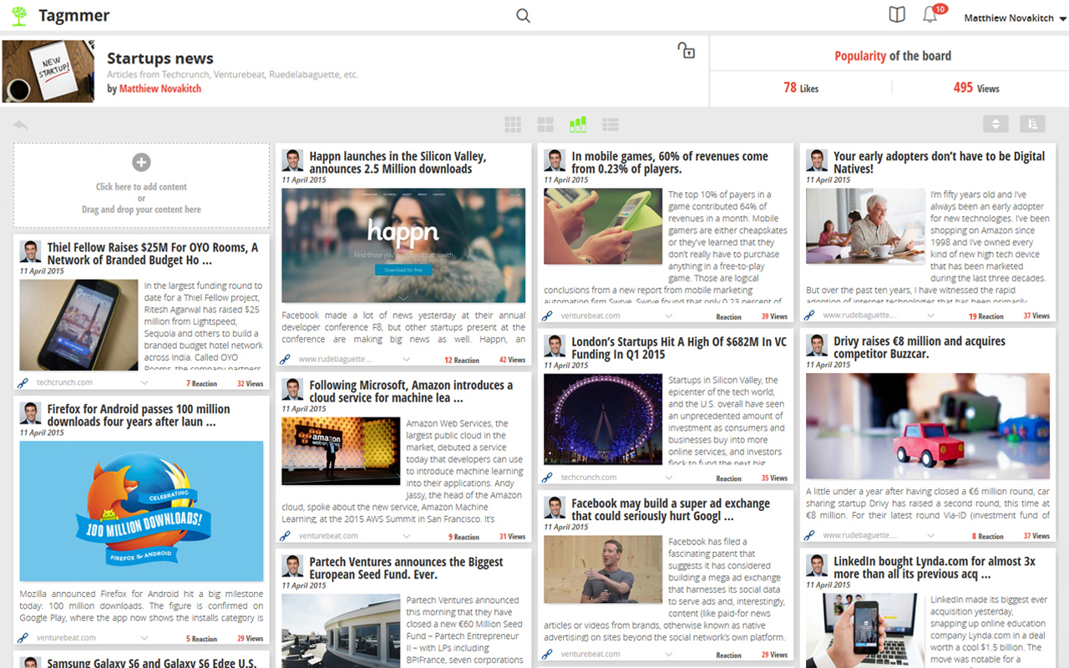Open Partech Ventures Seed Fund article title
Viewport: 1069px width, 668px height.
click(x=407, y=568)
